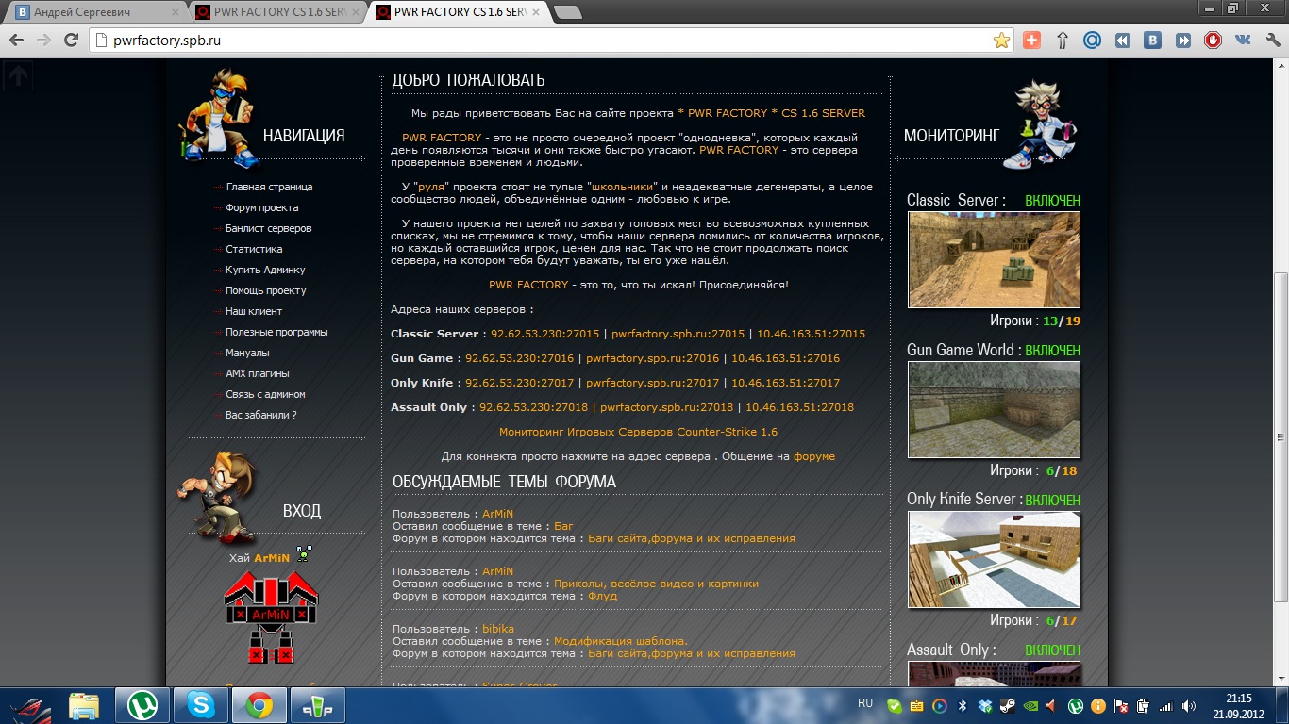Switch to the Андрей Сергеевич tab
This screenshot has height=724, width=1289.
point(91,12)
